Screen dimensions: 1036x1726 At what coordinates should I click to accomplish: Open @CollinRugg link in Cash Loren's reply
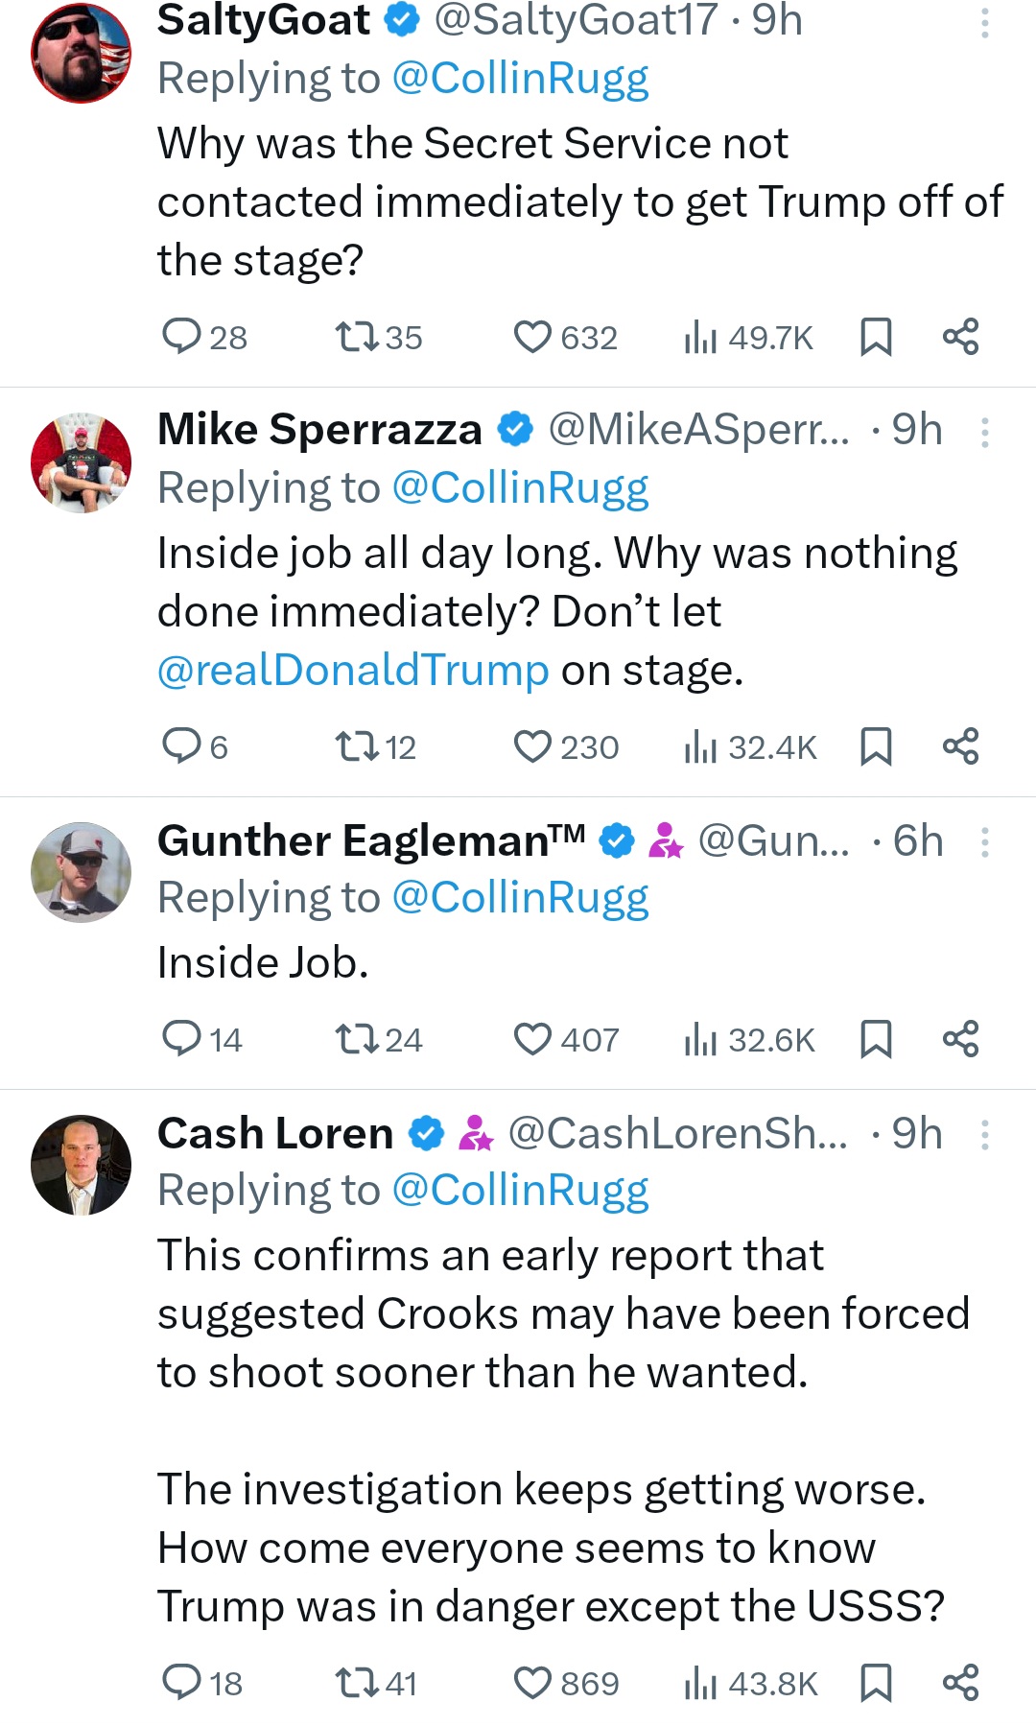(520, 1190)
